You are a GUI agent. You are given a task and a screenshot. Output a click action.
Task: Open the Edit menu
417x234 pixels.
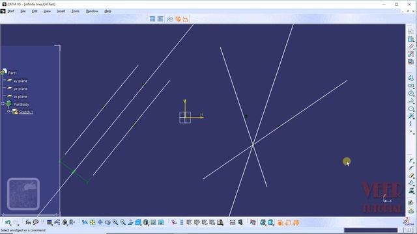coord(35,11)
